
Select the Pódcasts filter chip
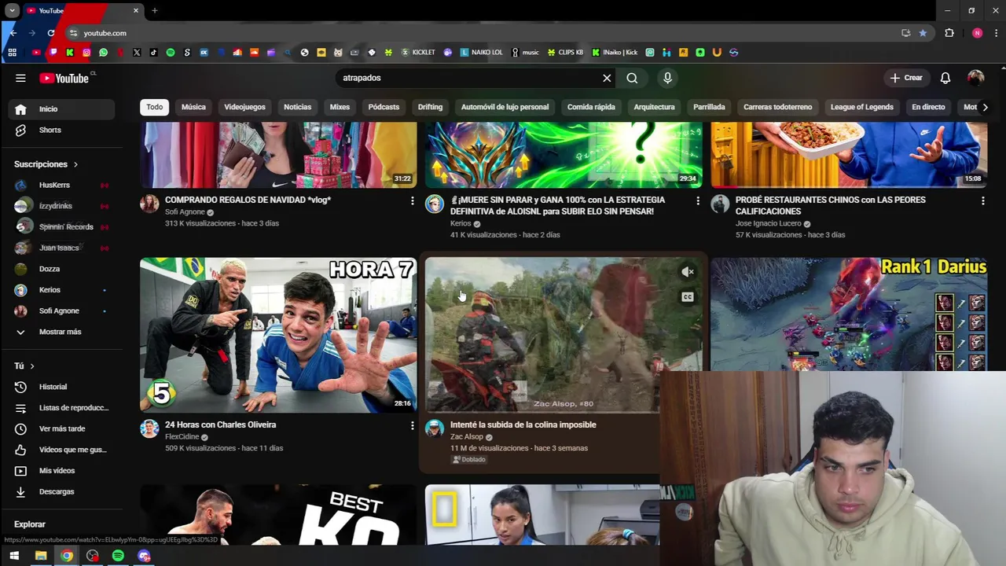(x=384, y=107)
